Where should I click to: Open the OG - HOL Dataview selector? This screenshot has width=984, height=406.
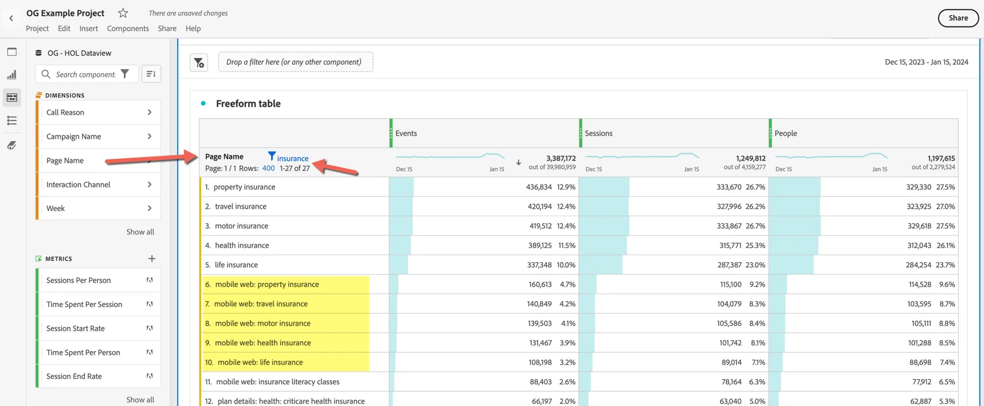click(79, 53)
